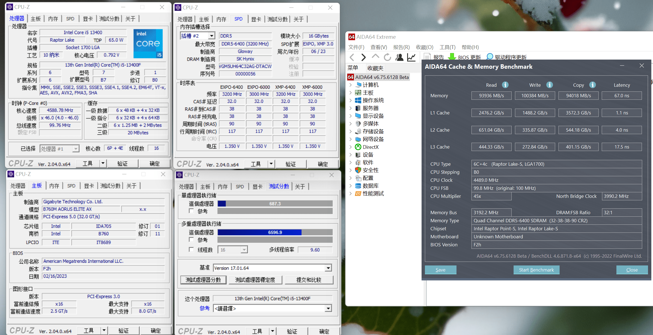Click 提交和比較 button
The width and height of the screenshot is (653, 335).
[x=309, y=280]
